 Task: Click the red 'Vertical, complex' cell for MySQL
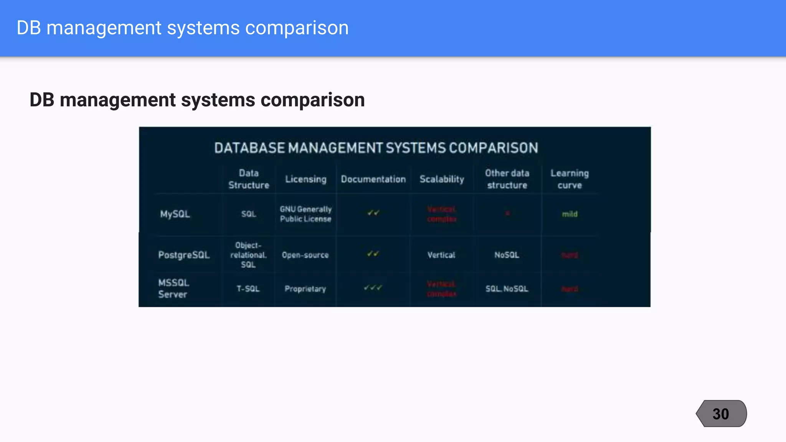point(442,214)
